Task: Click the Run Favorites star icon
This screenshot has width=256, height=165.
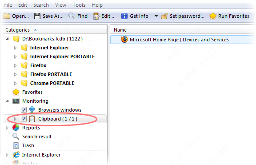Action: click(x=213, y=16)
